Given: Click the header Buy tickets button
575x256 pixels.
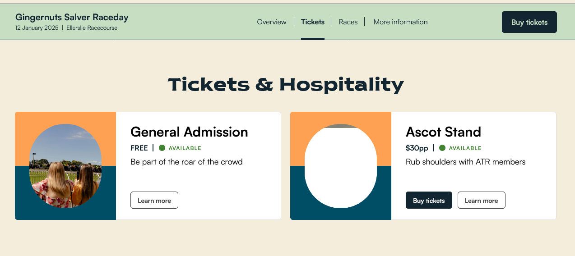Looking at the screenshot, I should coord(529,22).
